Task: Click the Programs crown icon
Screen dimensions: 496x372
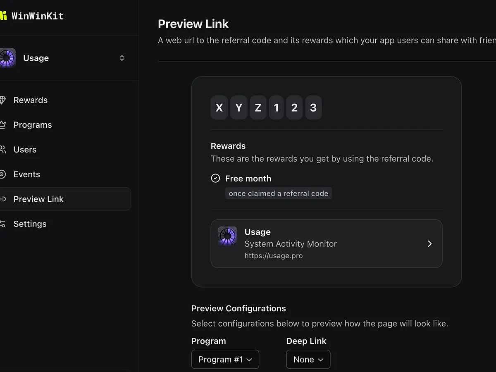Action: click(x=2, y=125)
